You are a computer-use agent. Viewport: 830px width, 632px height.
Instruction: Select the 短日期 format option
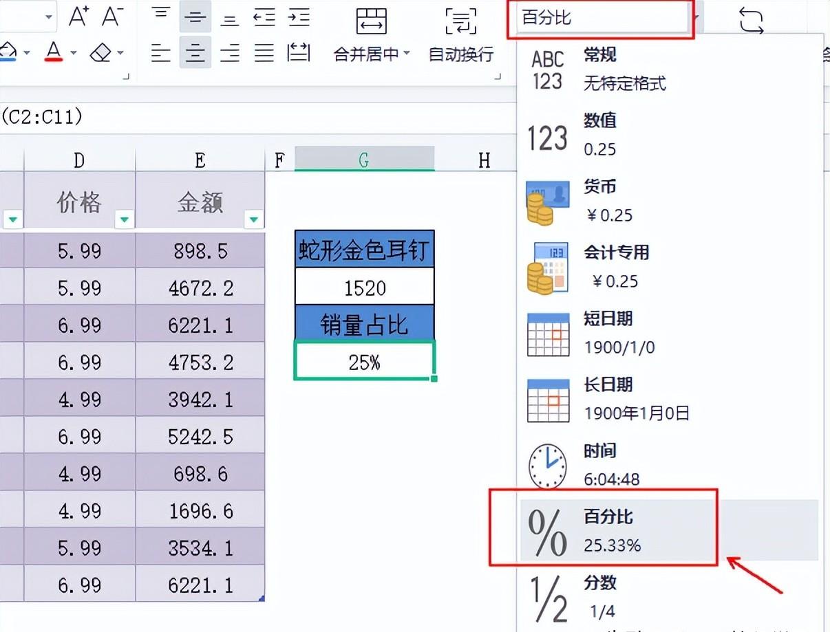[670, 334]
